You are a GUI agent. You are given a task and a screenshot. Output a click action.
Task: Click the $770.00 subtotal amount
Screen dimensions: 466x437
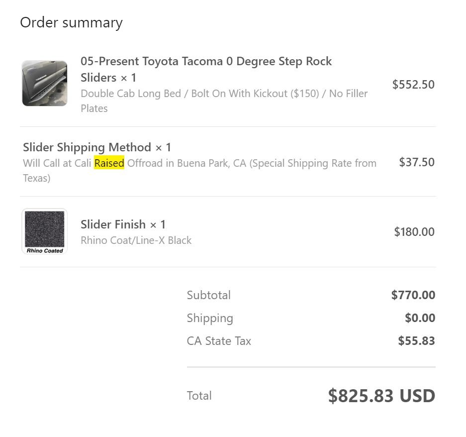coord(413,295)
